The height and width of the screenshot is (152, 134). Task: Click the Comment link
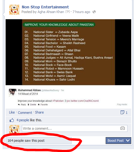25,113
